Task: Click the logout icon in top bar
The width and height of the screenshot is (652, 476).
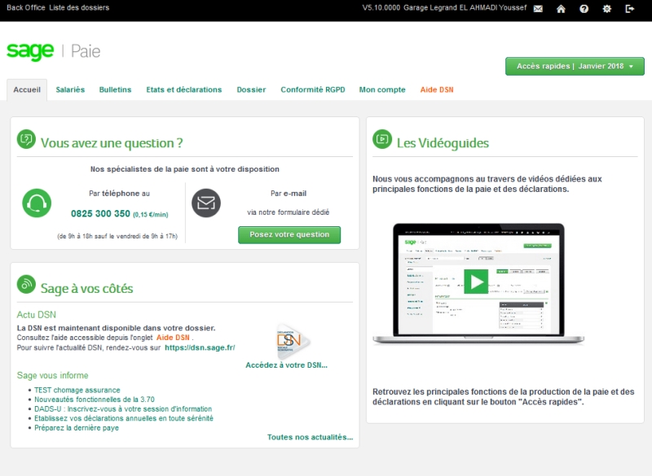Action: point(629,8)
